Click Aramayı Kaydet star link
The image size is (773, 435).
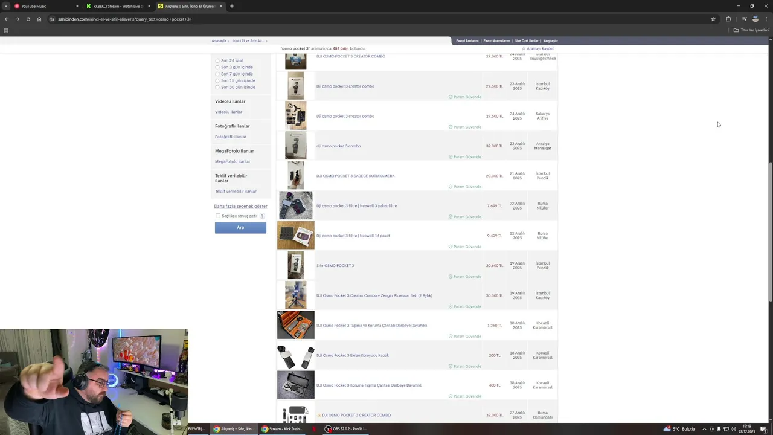click(538, 48)
